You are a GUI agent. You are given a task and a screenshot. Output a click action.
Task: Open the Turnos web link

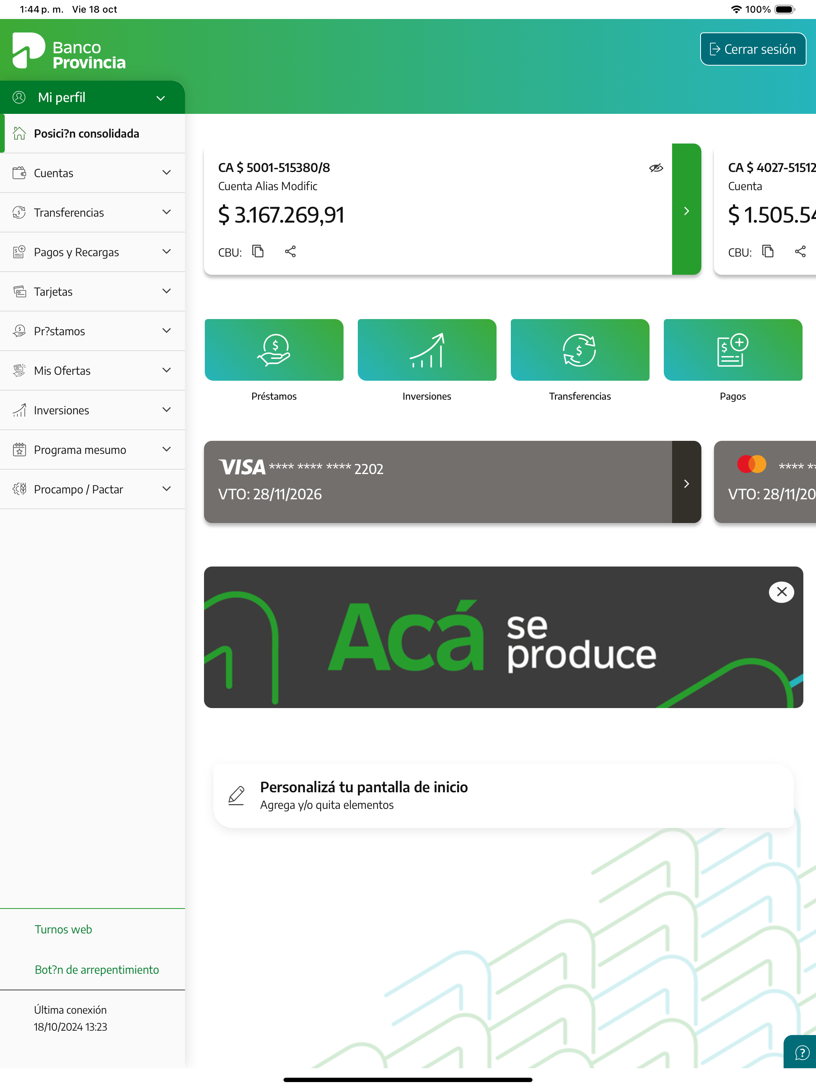63,929
